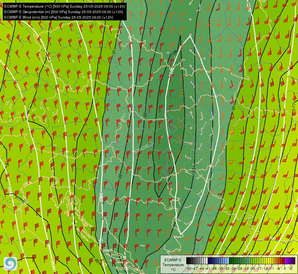Image resolution: width=298 pixels, height=274 pixels.
Task: Pick the white legend color swatch
Action: [207, 261]
